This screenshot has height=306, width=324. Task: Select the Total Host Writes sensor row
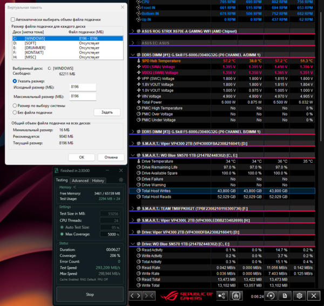(222, 191)
